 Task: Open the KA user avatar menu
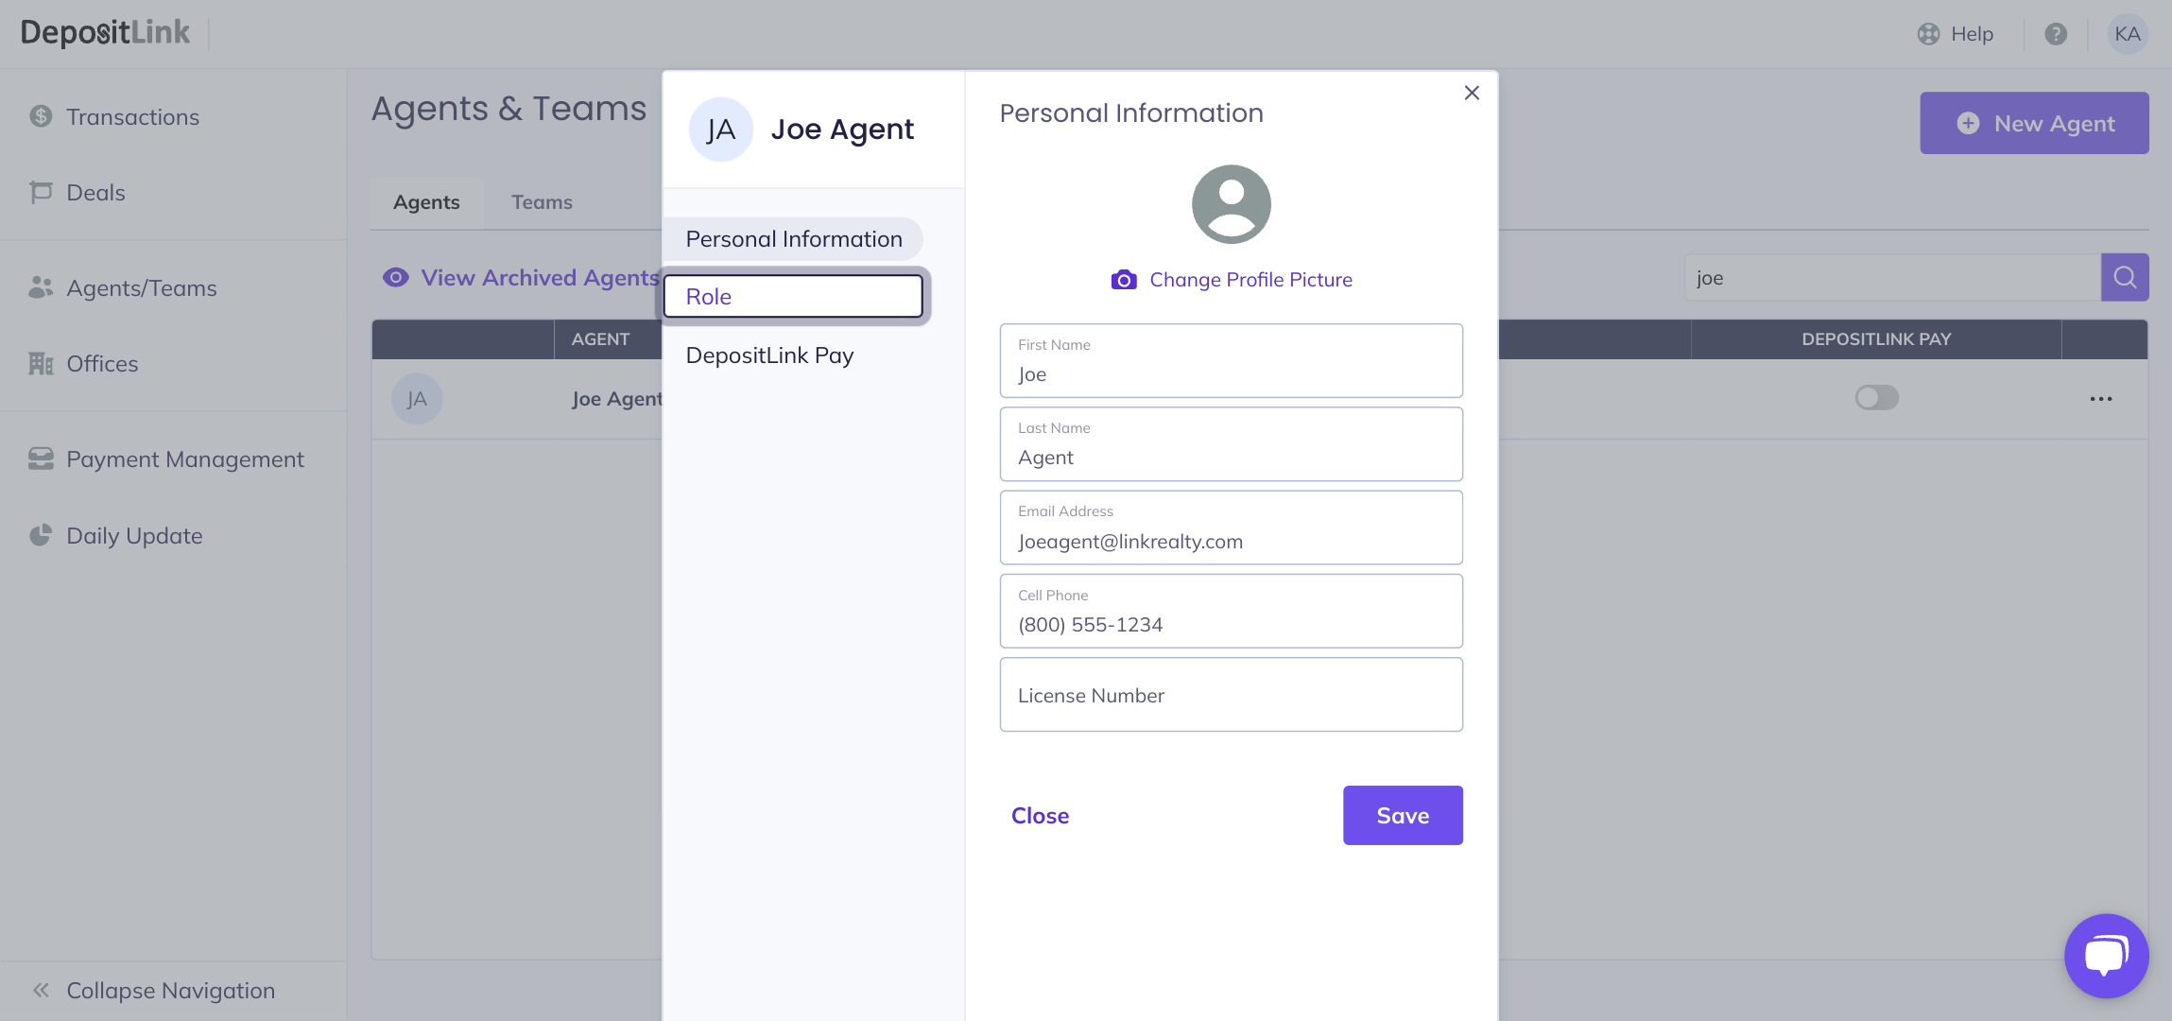click(x=2127, y=34)
